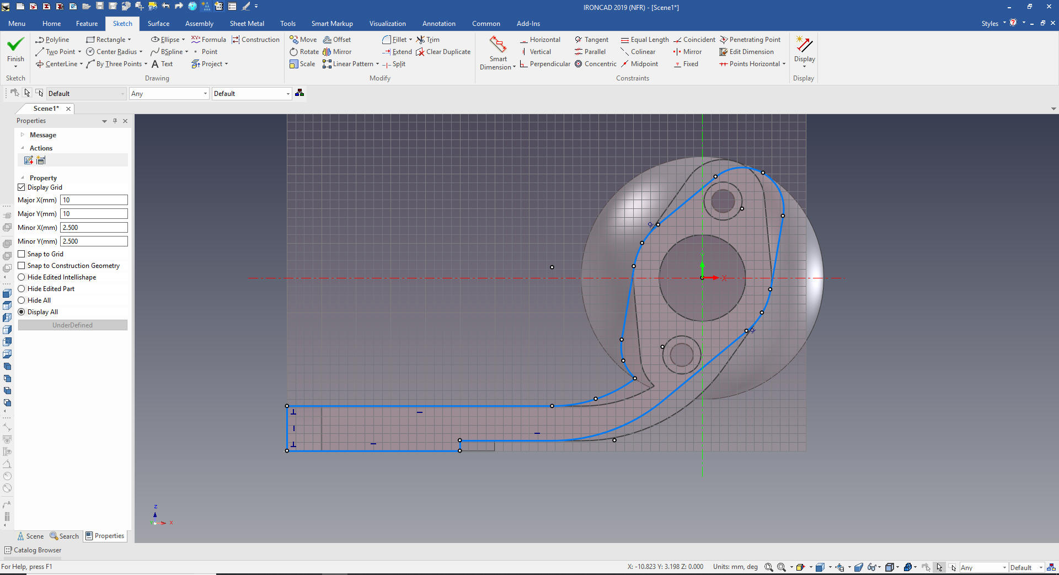Image resolution: width=1059 pixels, height=575 pixels.
Task: Apply the Fixed constraint
Action: click(686, 64)
